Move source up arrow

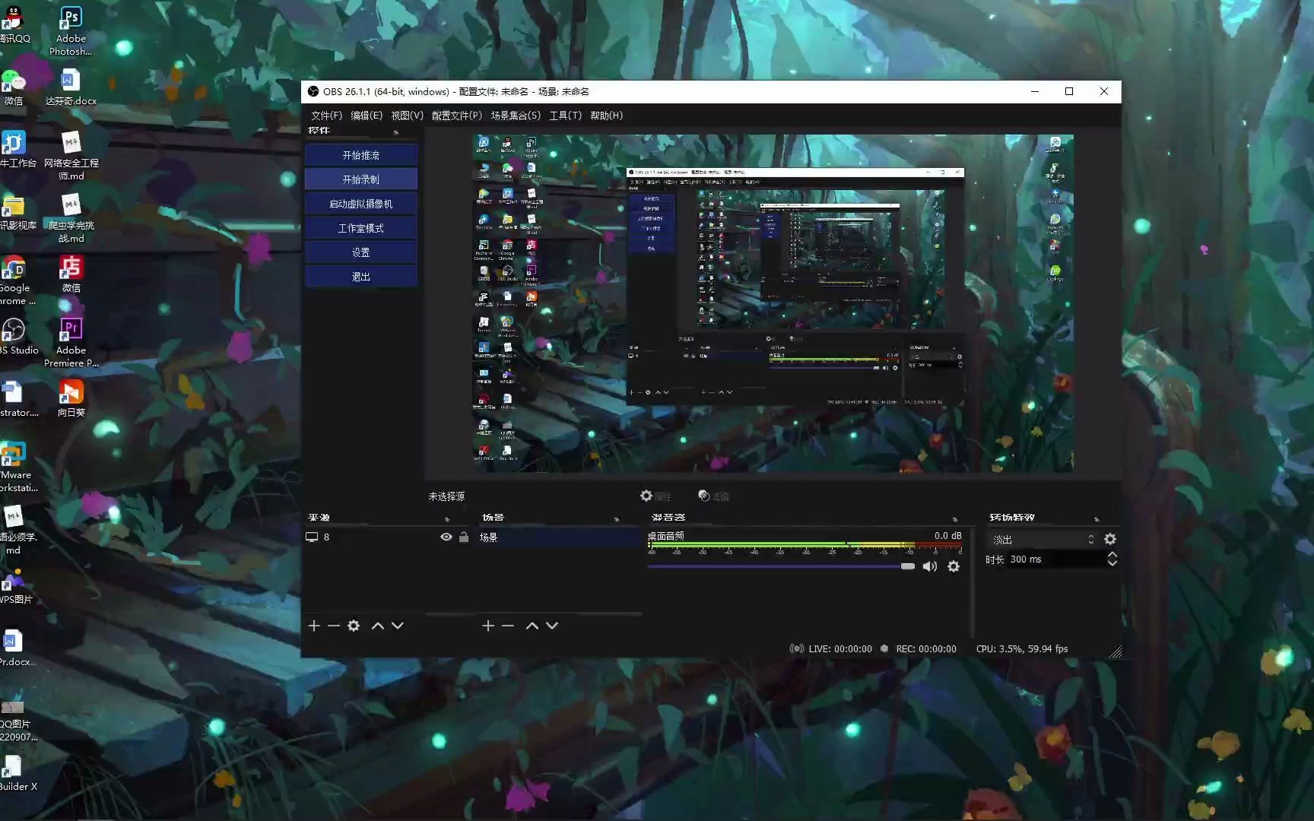pos(378,626)
